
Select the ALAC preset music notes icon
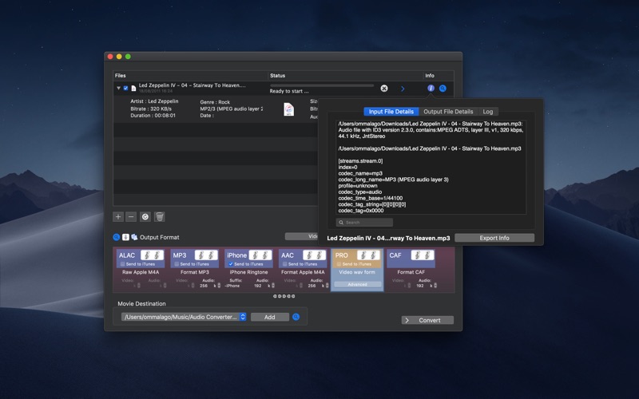tap(152, 255)
